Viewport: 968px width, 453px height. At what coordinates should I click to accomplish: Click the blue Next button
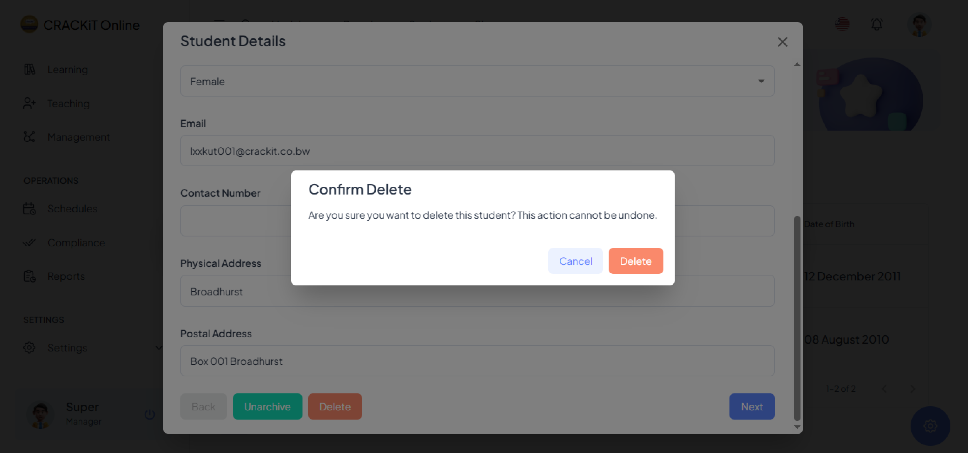(751, 406)
